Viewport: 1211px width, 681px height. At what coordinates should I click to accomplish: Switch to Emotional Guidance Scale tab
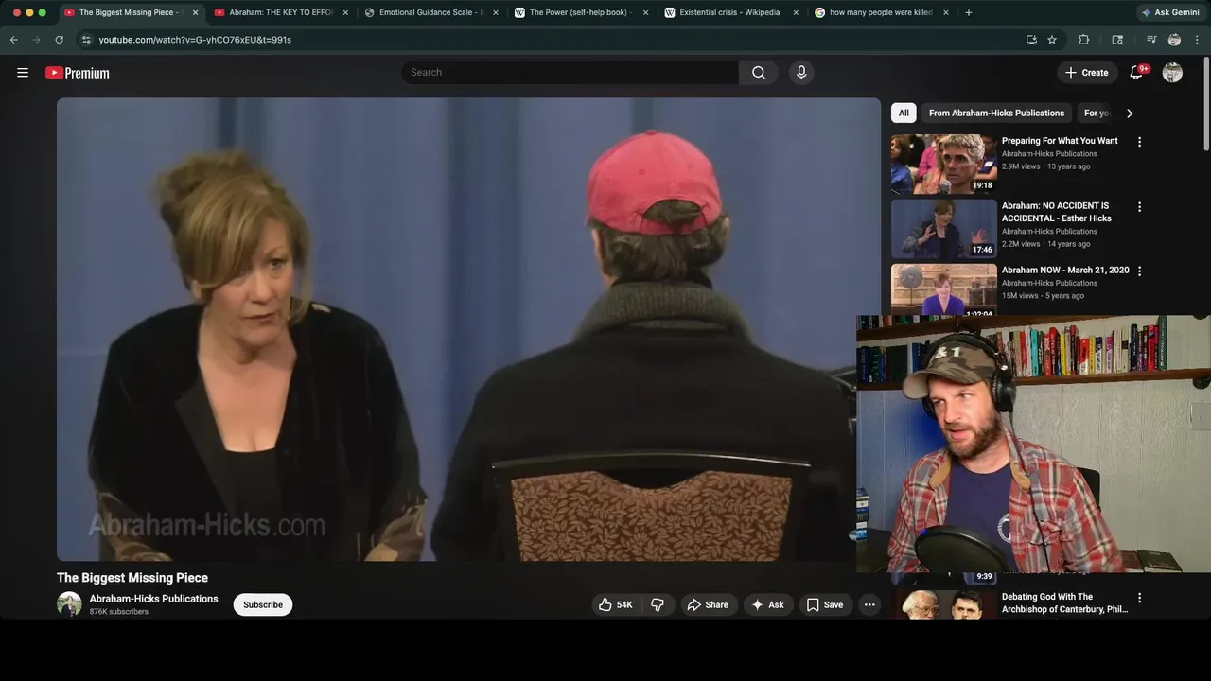tap(430, 12)
